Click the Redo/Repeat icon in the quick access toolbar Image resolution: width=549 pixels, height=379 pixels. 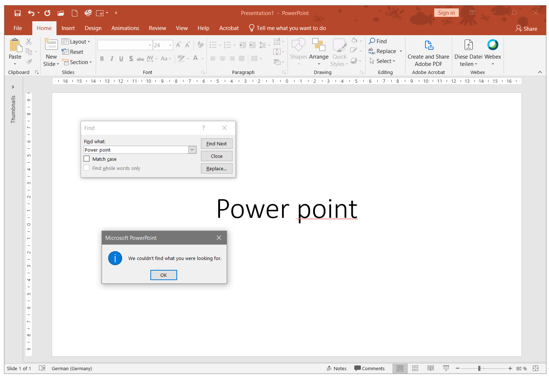click(47, 13)
